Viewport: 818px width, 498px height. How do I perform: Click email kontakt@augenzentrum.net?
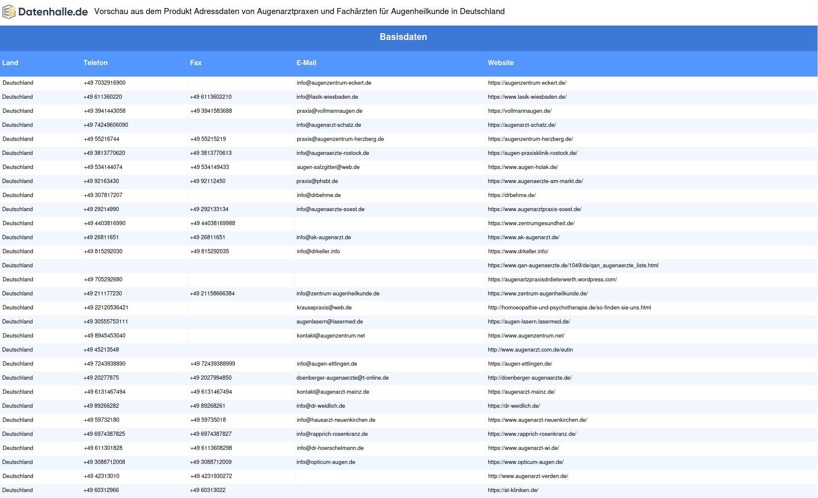click(331, 336)
